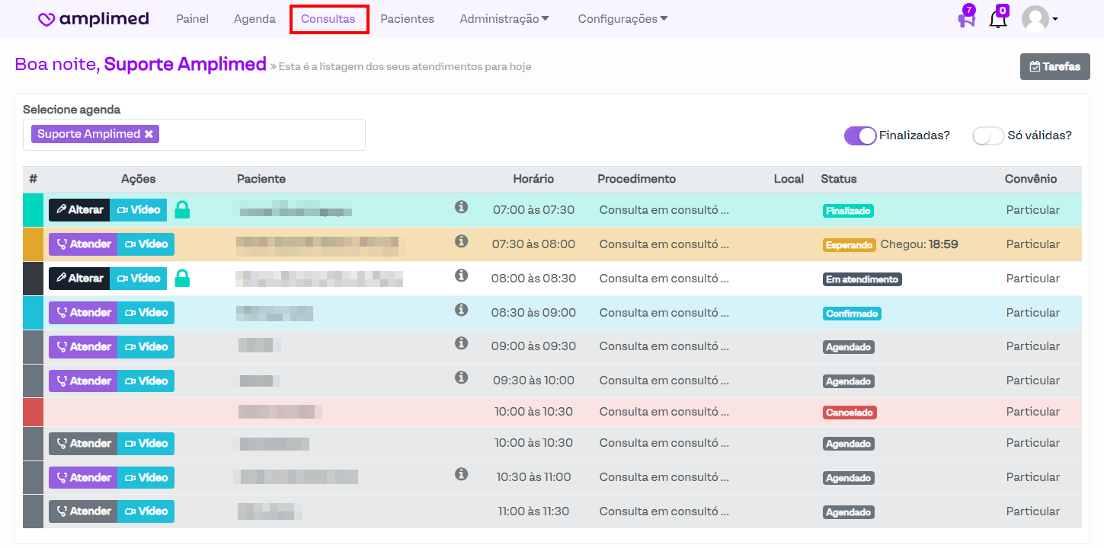Click info icon for the 10:30 appointment
The image size is (1104, 548).
pyautogui.click(x=461, y=474)
